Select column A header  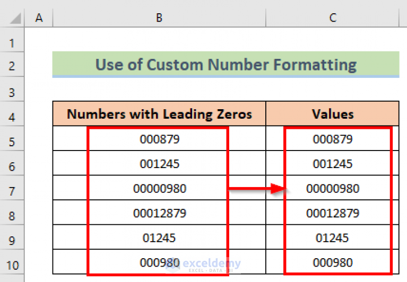39,17
